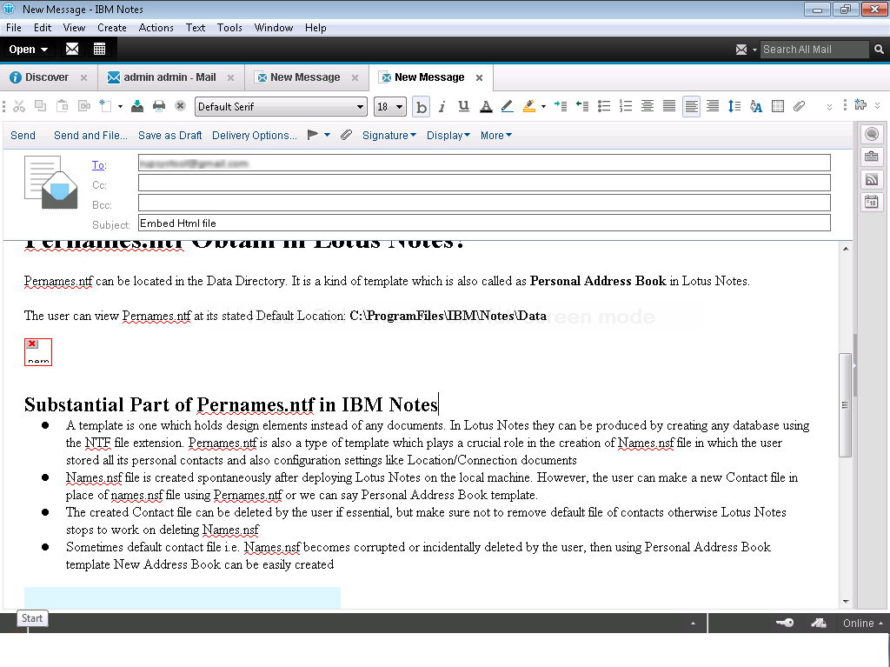Select left paragraph alignment

[691, 106]
